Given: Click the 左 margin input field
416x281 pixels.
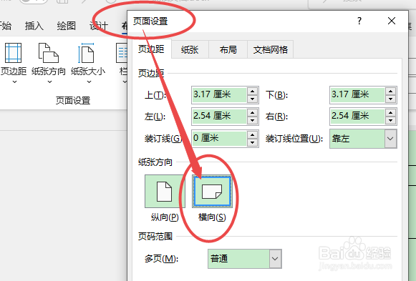Looking at the screenshot, I should point(219,117).
